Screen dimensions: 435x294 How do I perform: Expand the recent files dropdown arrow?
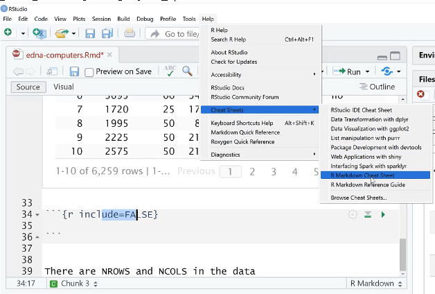pos(73,33)
